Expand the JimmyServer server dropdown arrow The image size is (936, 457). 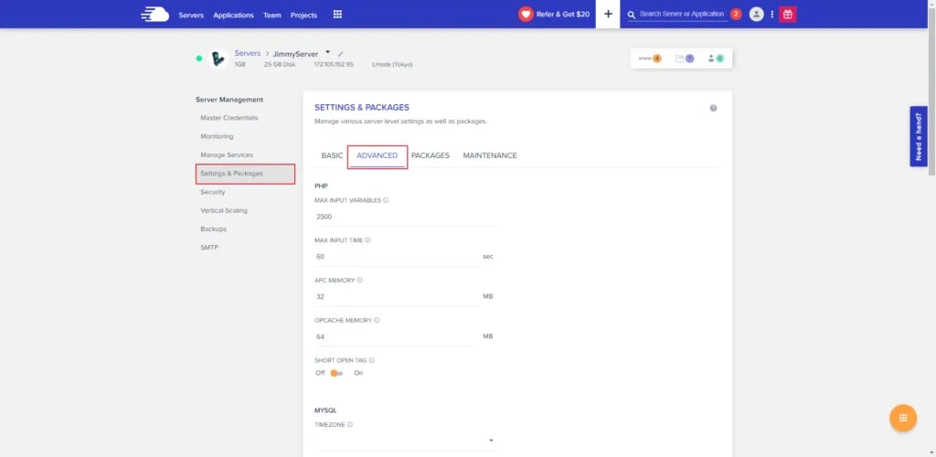tap(328, 52)
